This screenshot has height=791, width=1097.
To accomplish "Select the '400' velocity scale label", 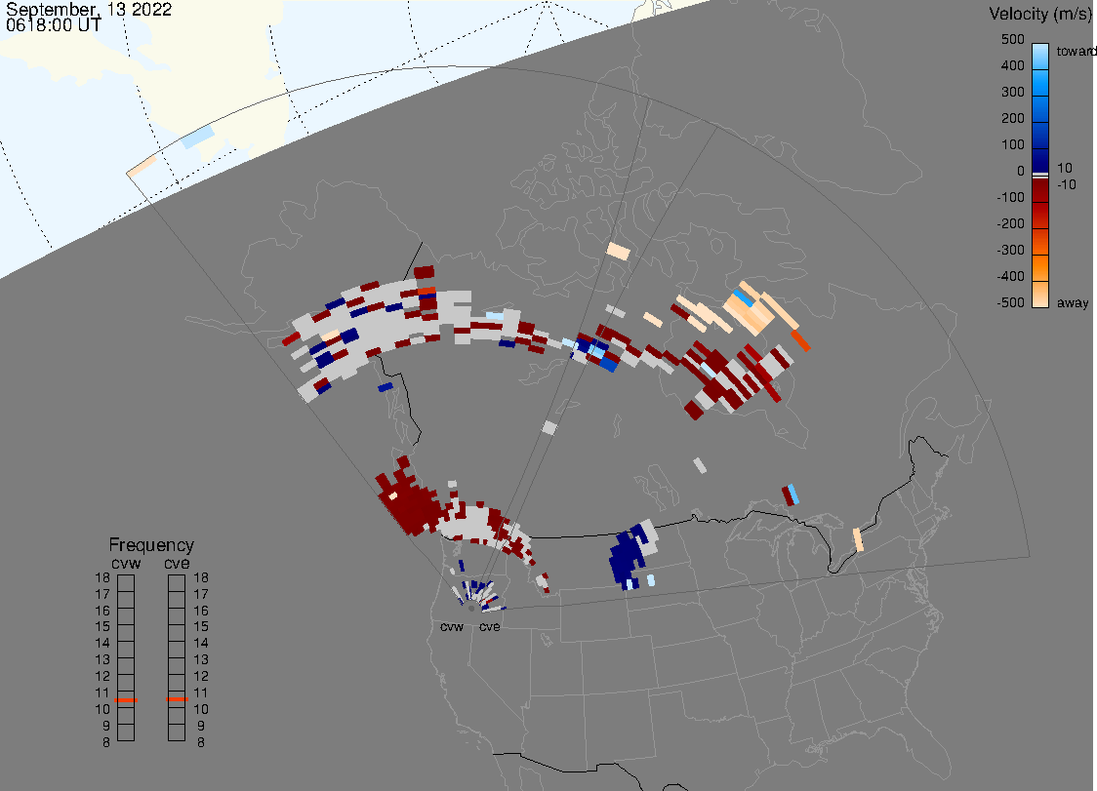I will 1012,65.
